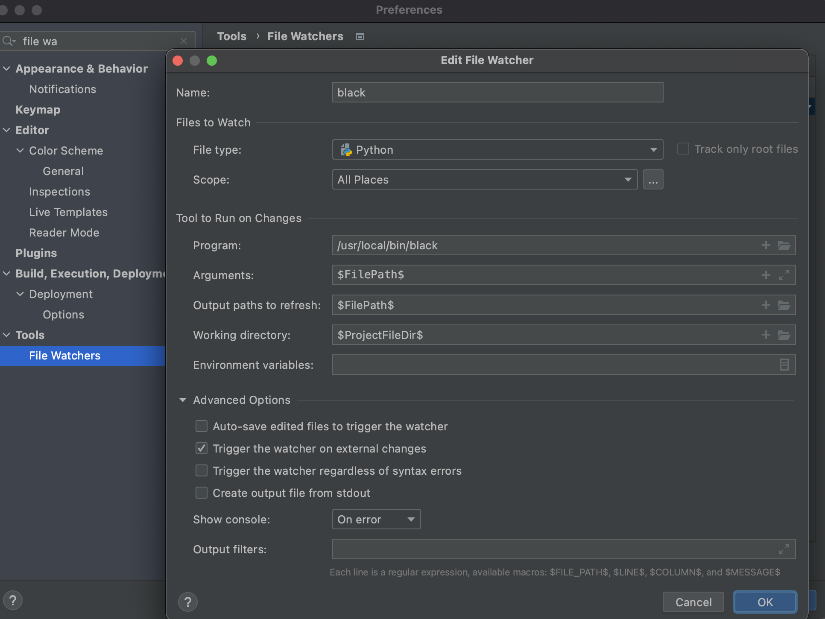This screenshot has width=825, height=619.
Task: Browse folder for Output paths to refresh
Action: 784,305
